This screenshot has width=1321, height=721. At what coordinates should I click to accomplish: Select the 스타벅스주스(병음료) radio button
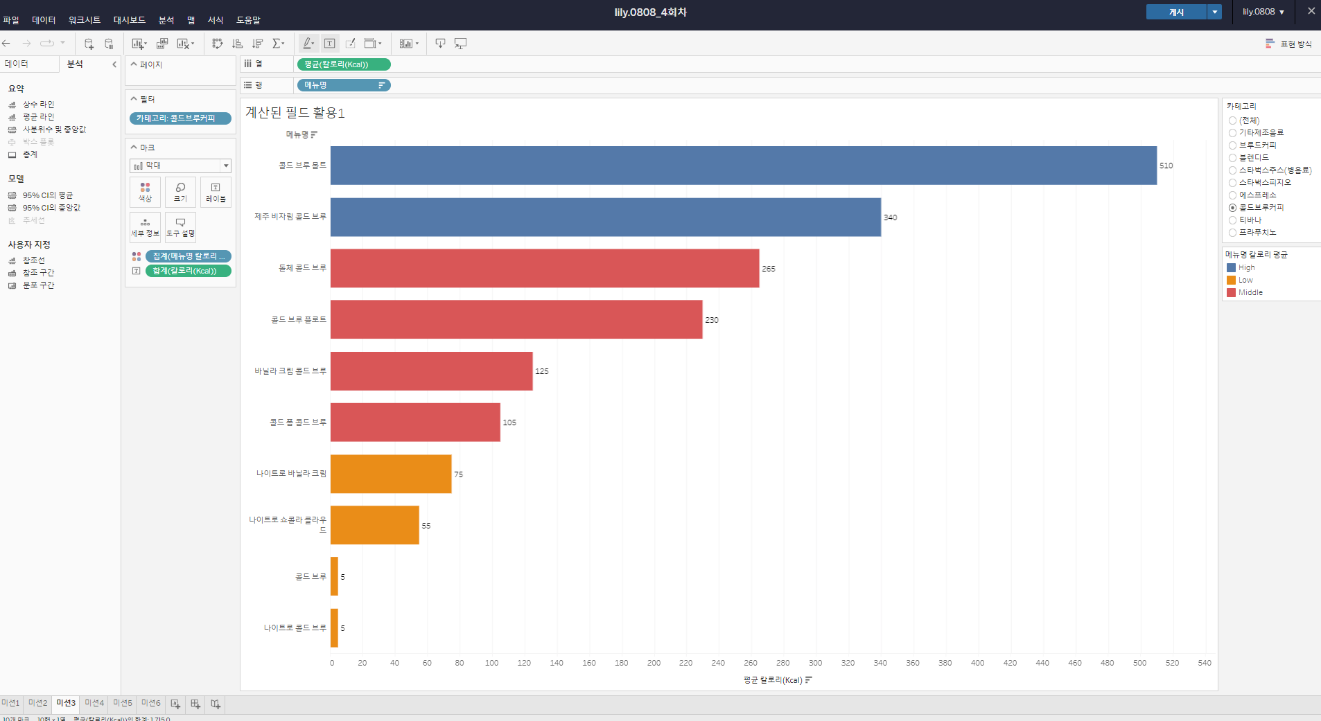pos(1232,170)
